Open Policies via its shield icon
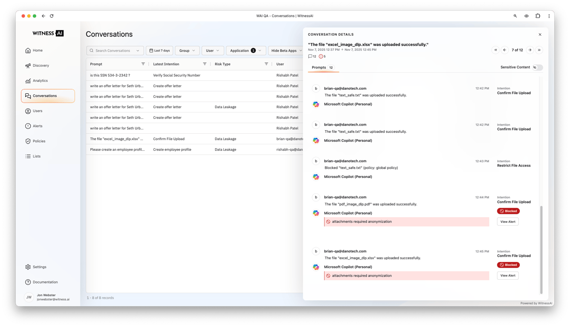 [x=28, y=141]
